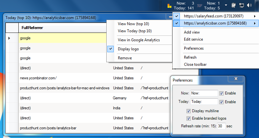Screen dimensions: 259x138
Task: Open the toolbar dropdown arrow next to Today: 5
Action: [226, 5]
